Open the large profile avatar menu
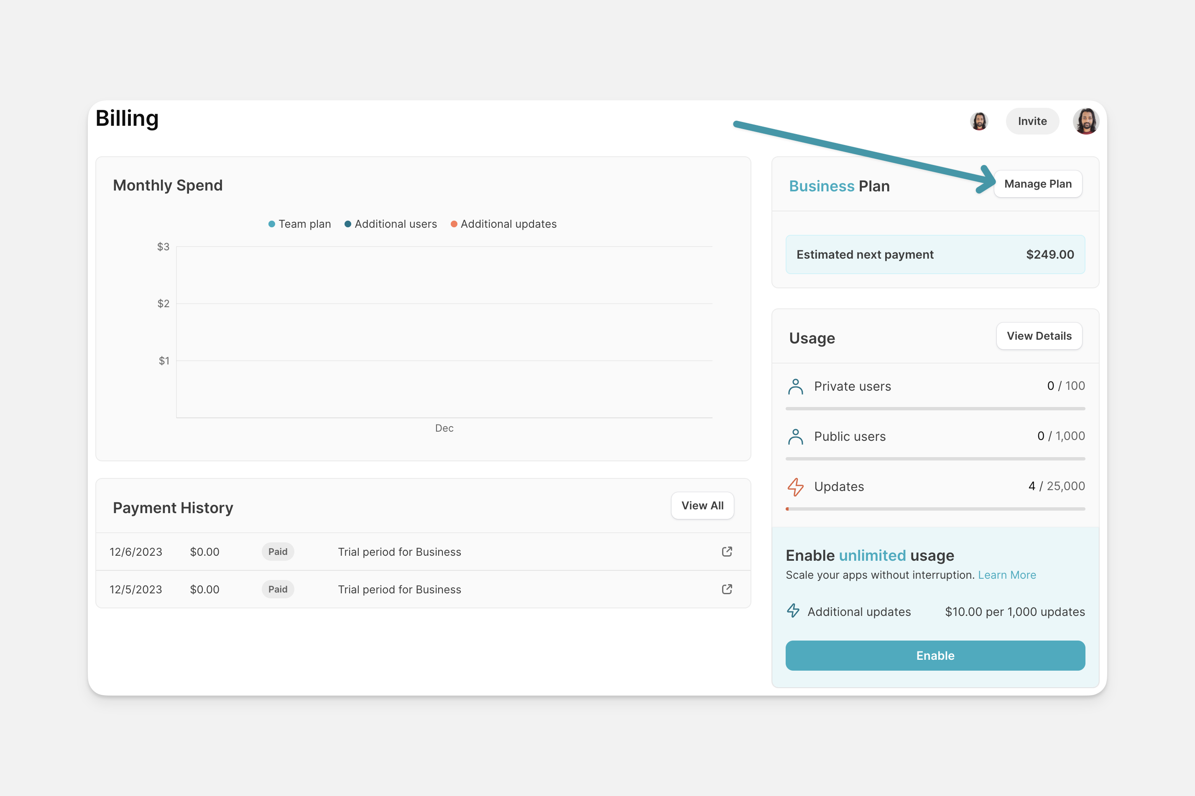Viewport: 1195px width, 796px height. pos(1086,121)
